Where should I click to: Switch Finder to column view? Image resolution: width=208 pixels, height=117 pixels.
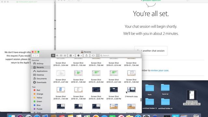[x=61, y=56]
